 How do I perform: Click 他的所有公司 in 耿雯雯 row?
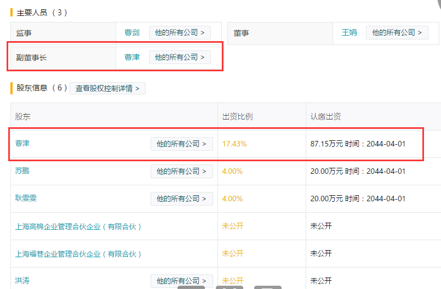coord(181,199)
